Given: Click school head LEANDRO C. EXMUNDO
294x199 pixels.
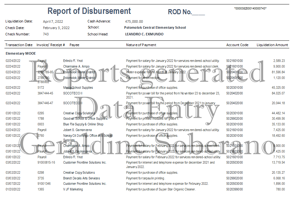Looking at the screenshot, I should [x=144, y=34].
